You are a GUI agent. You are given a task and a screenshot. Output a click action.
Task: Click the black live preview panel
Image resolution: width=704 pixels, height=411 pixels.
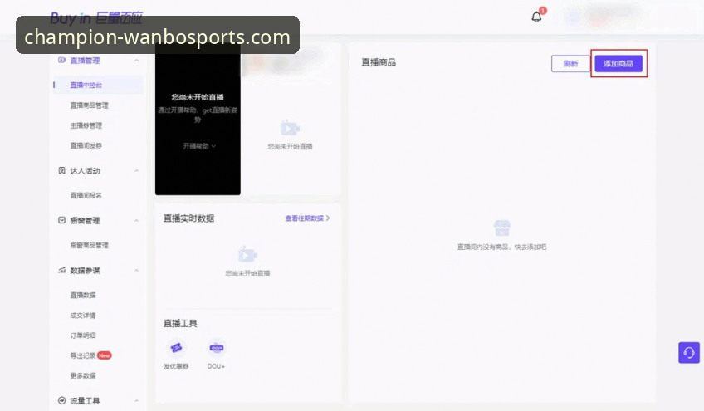point(198,119)
